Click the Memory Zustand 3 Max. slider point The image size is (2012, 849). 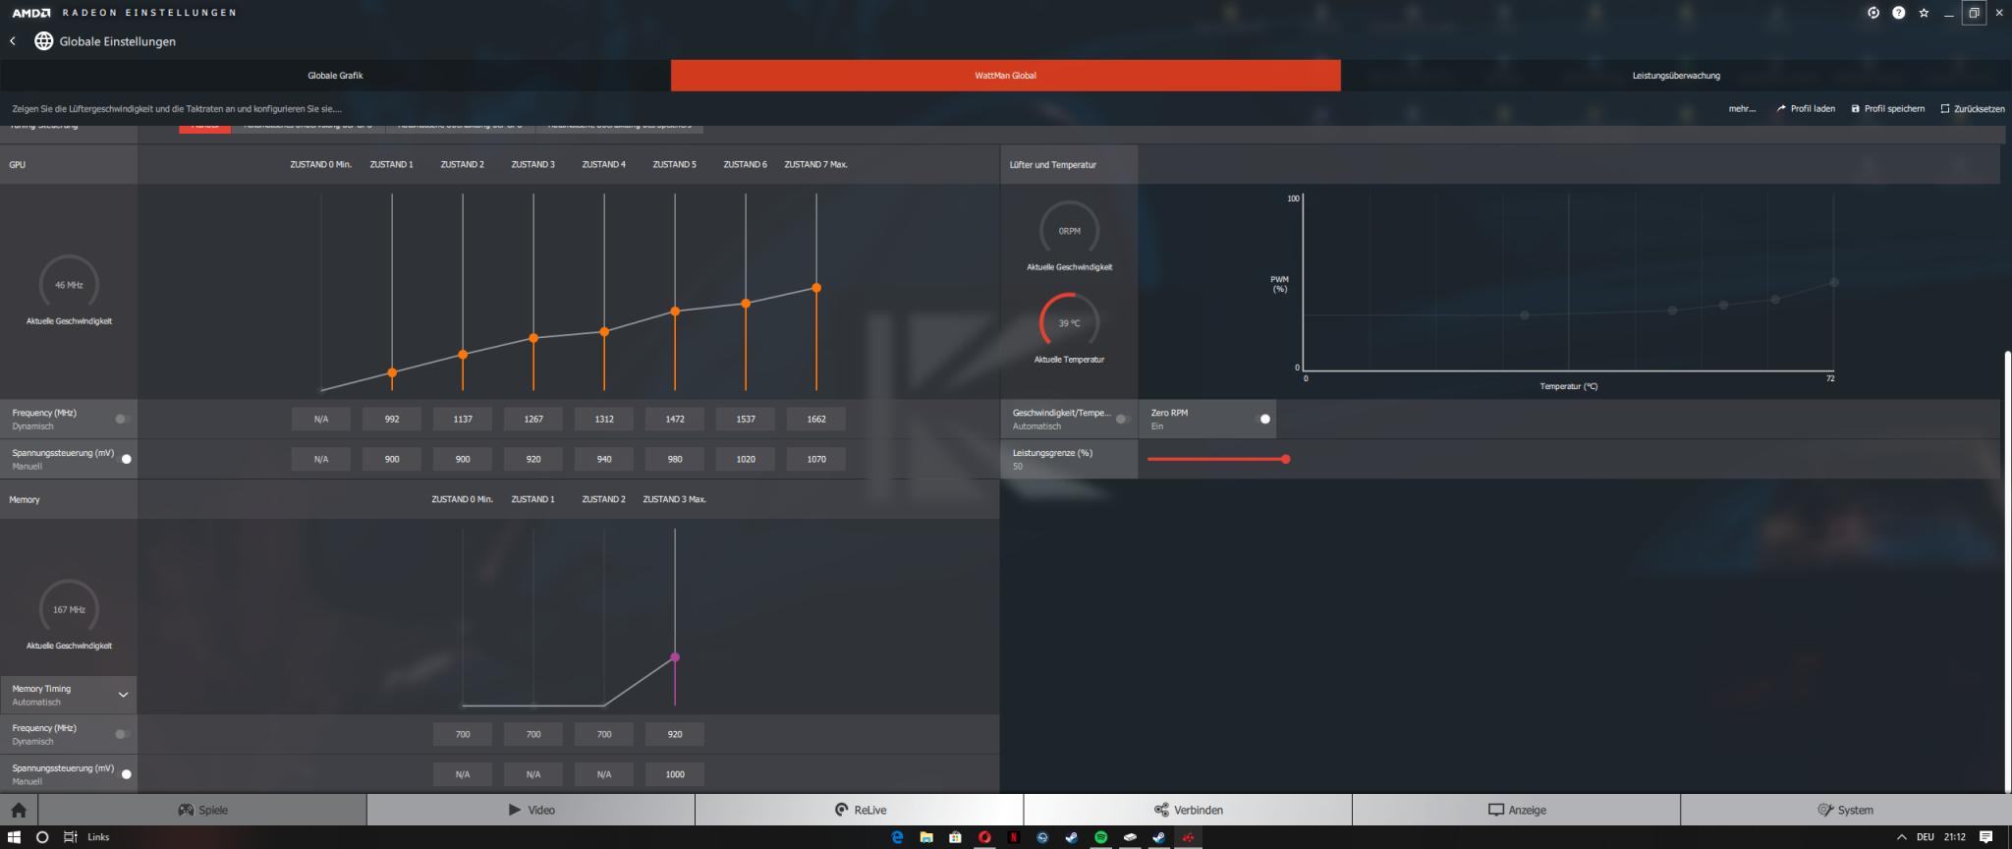point(675,657)
